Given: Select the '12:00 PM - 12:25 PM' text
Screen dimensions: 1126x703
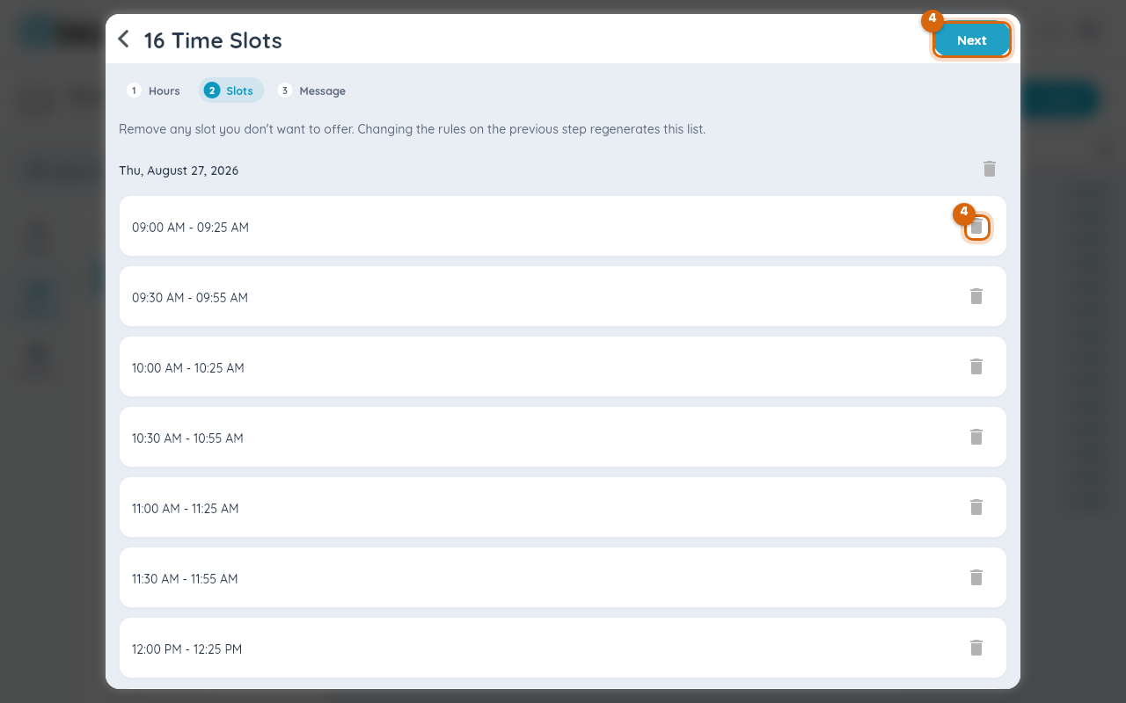Looking at the screenshot, I should click(186, 649).
